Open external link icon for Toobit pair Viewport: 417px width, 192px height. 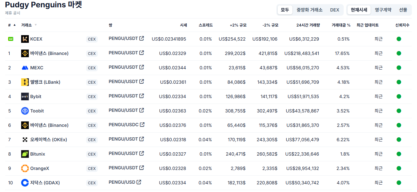[142, 110]
